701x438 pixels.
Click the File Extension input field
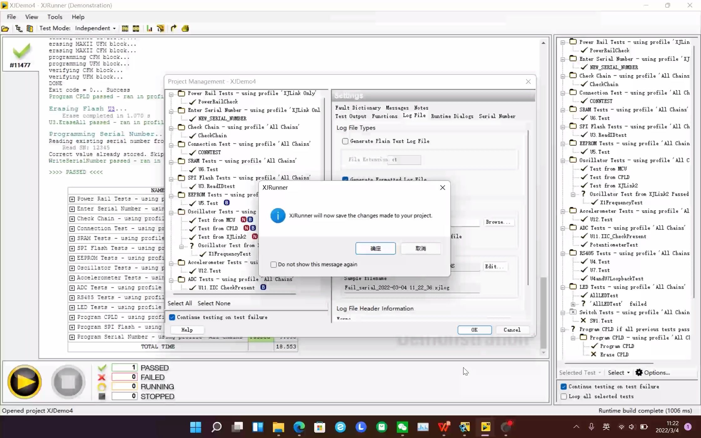click(x=404, y=160)
